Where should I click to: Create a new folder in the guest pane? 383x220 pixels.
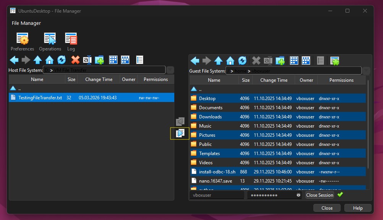click(281, 60)
